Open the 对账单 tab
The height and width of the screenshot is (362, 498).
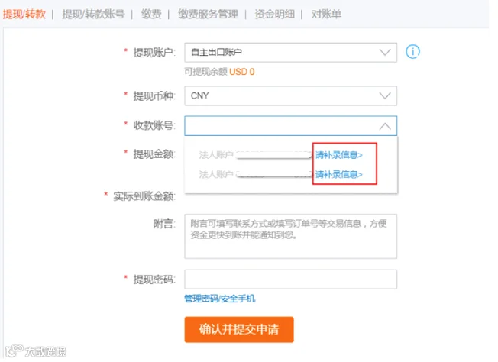(x=326, y=15)
